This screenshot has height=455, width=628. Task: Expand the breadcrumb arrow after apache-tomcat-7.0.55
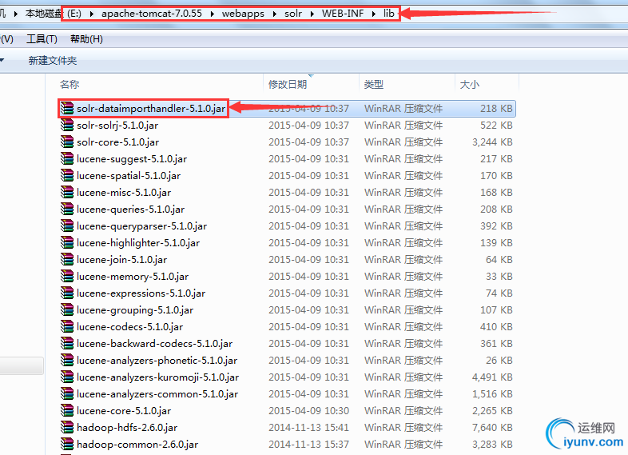pyautogui.click(x=213, y=14)
